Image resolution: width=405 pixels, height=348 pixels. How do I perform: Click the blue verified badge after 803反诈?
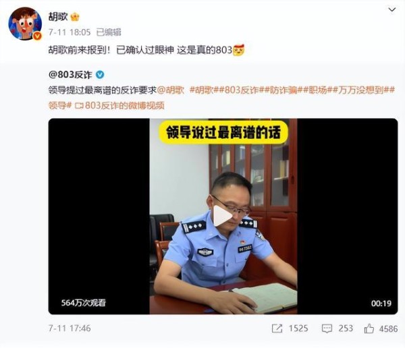(100, 75)
